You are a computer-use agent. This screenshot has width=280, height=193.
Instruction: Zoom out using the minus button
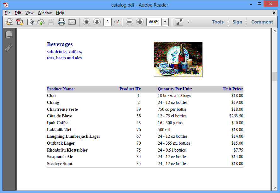coord(129,22)
